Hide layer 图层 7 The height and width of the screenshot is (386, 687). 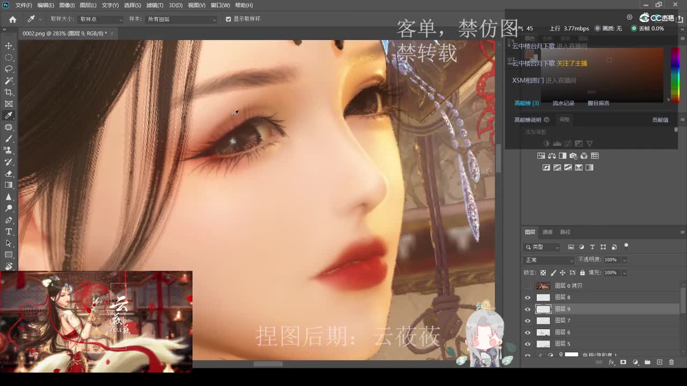pos(528,321)
